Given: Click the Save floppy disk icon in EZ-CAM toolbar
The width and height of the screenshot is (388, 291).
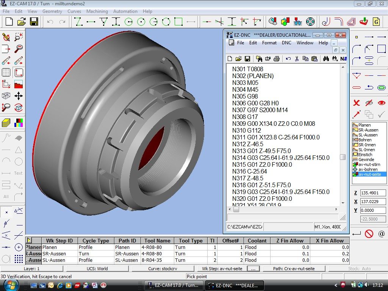Looking at the screenshot, I should pos(34,22).
